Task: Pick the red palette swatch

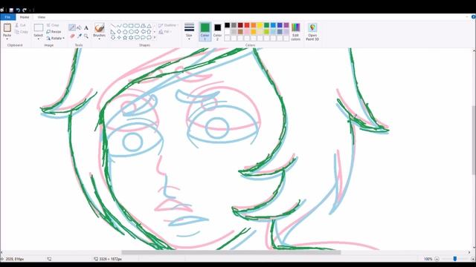Action: tap(247, 25)
